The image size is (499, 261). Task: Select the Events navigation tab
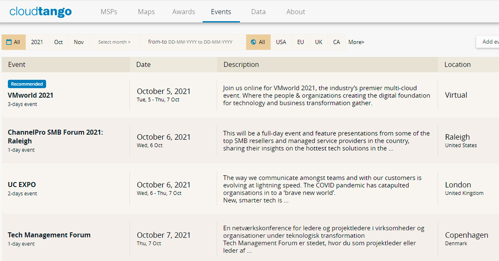[221, 12]
